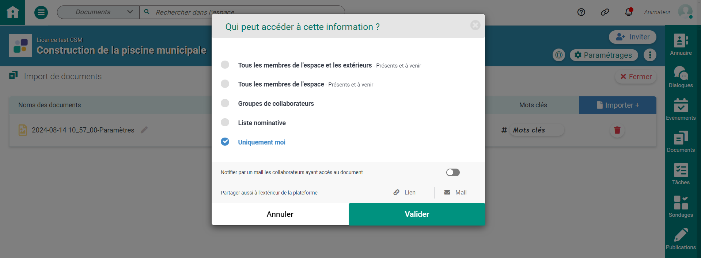Rename document using the pencil icon
701x258 pixels.
point(144,130)
